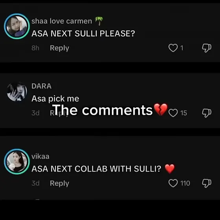This screenshot has height=220, width=220.
Task: Open vikaa's profile picture
Action: (17, 161)
